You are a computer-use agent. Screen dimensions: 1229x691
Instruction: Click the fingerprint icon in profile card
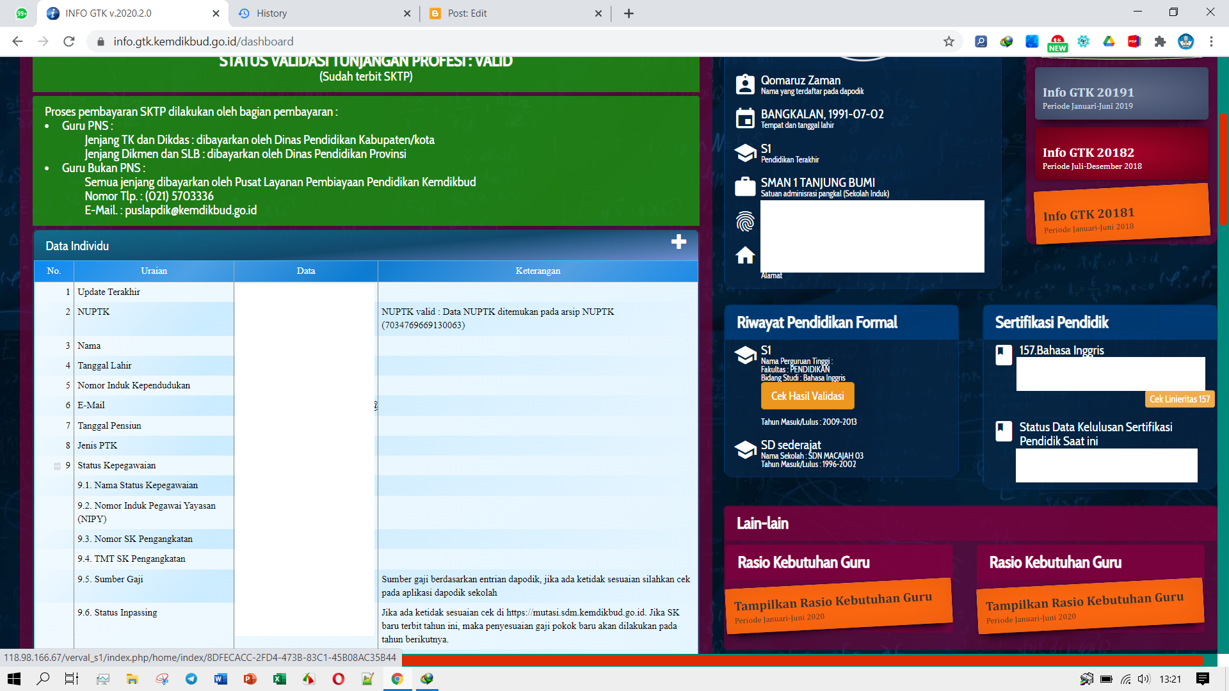point(745,221)
